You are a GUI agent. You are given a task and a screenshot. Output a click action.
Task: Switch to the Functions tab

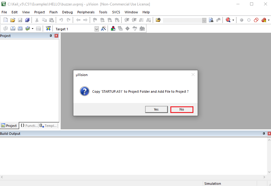(29, 125)
